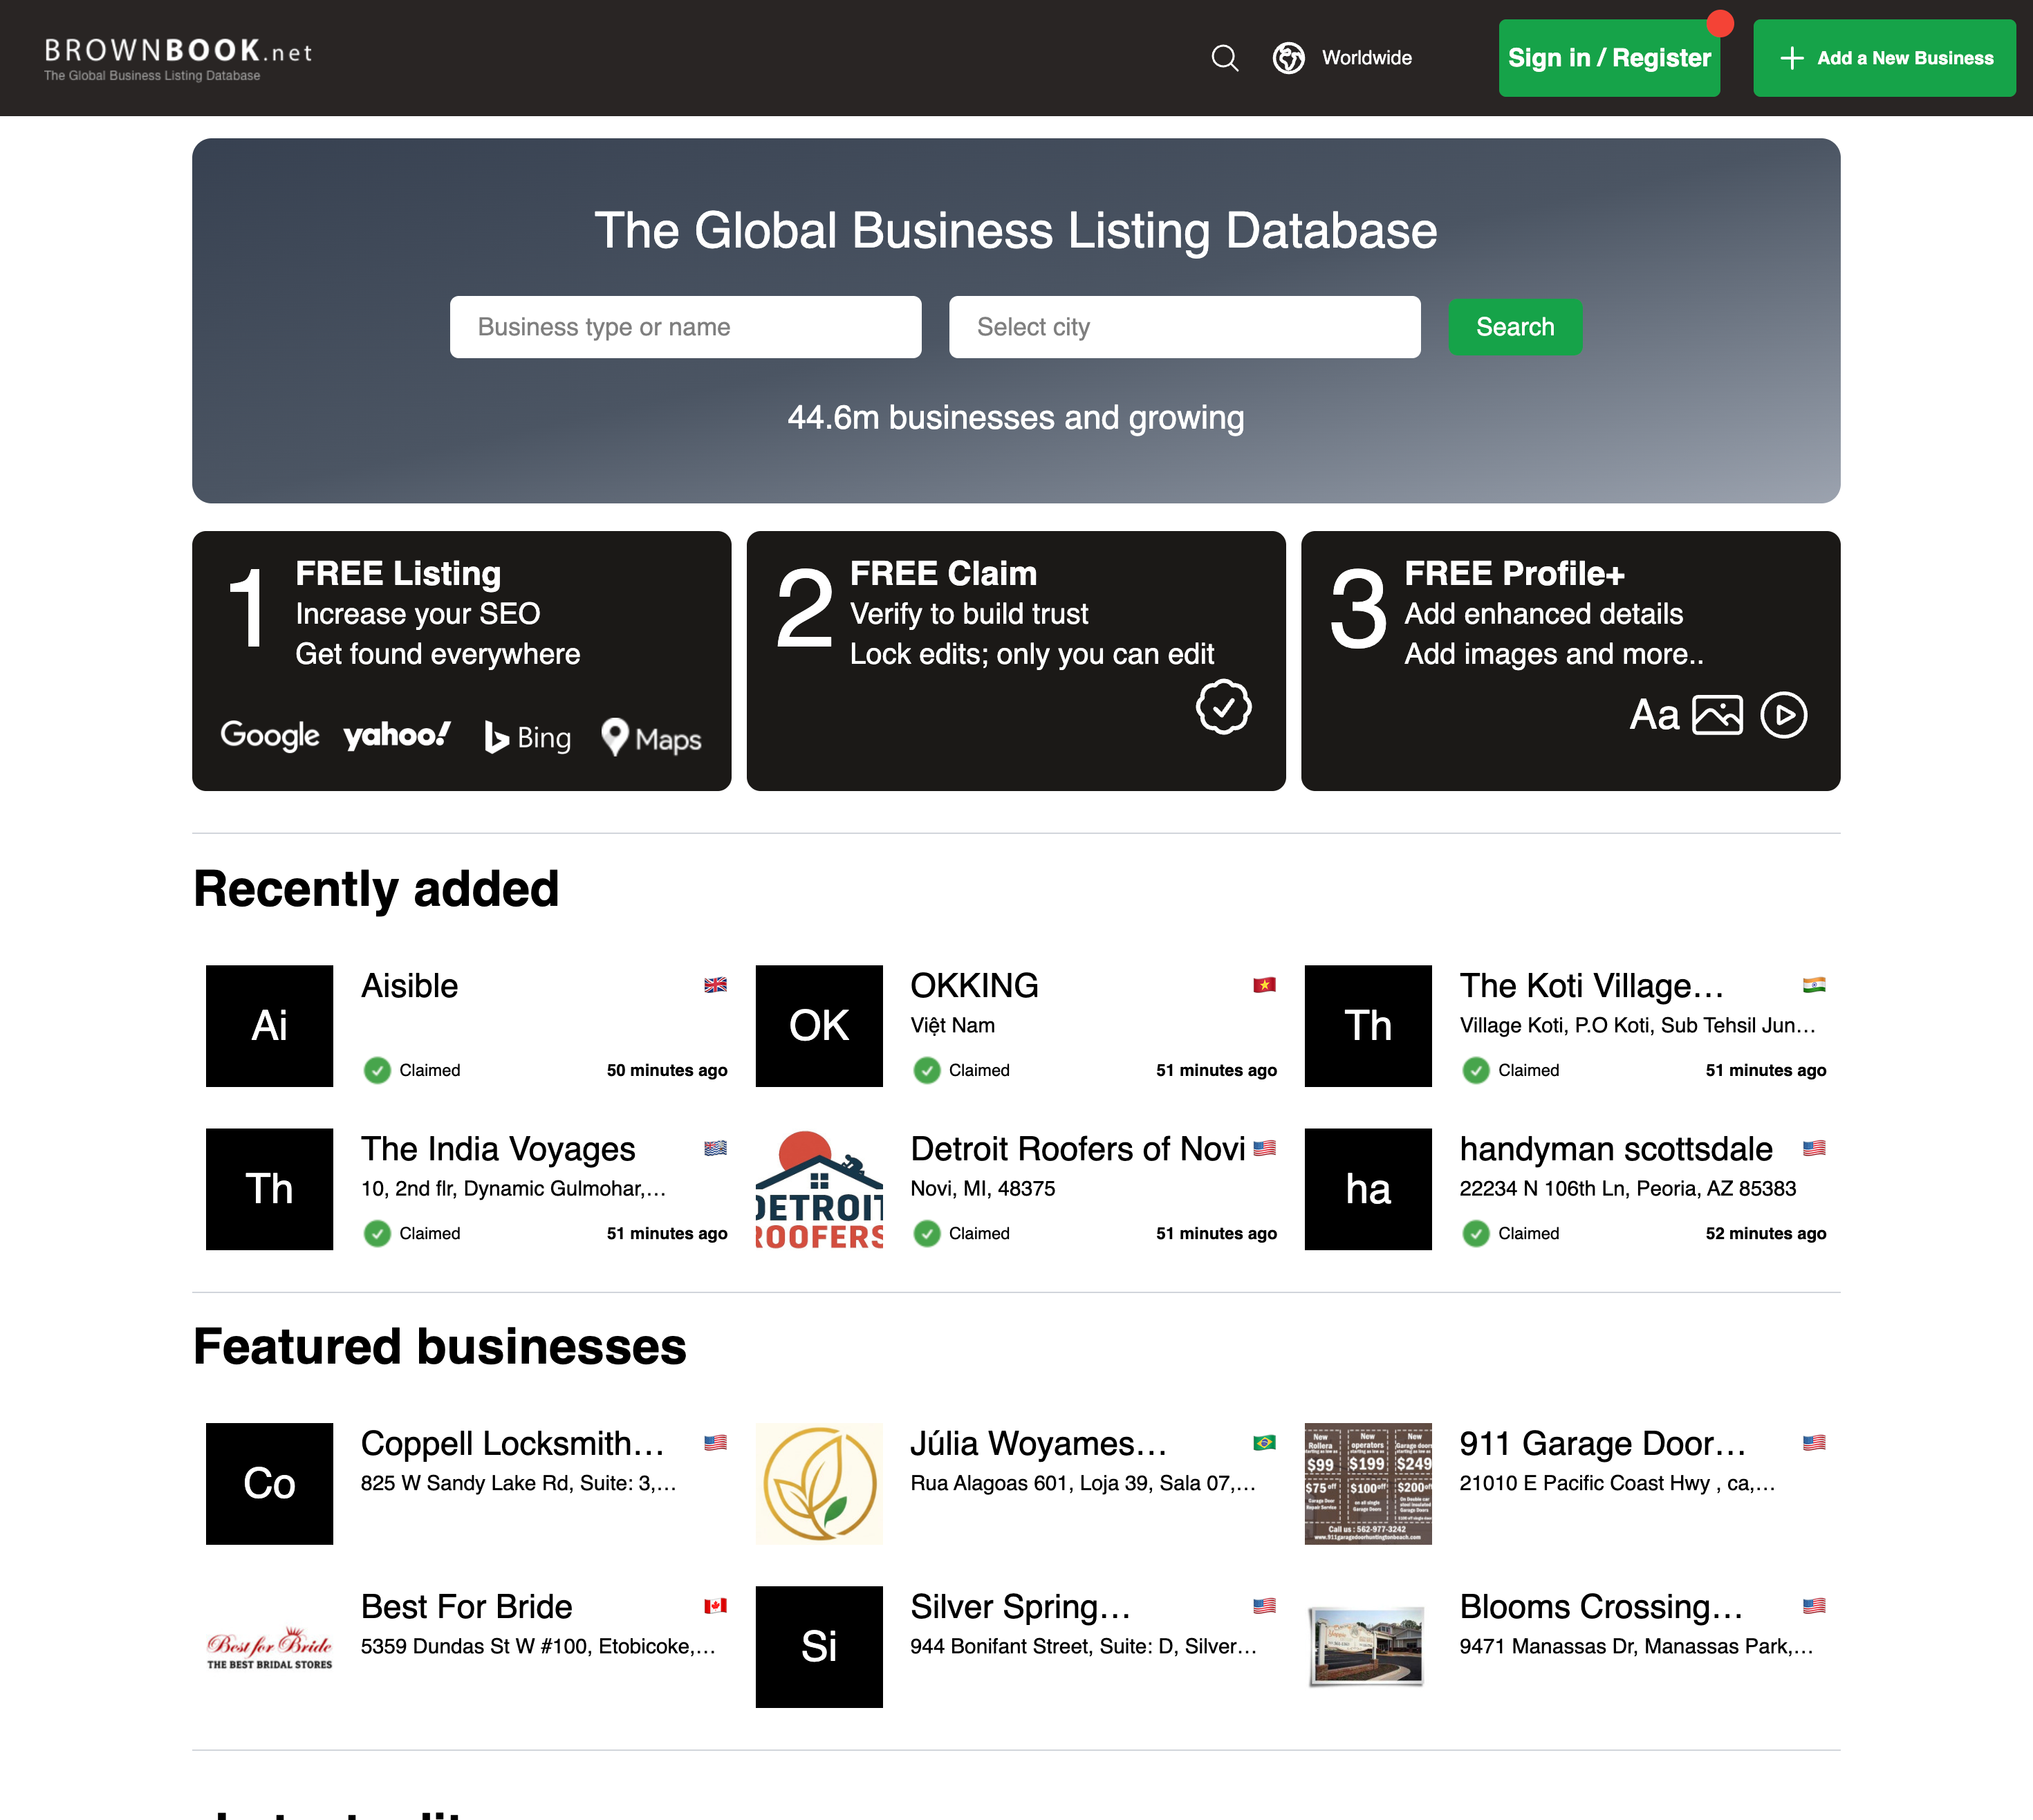2033x1820 pixels.
Task: Open The Koti Village listing title
Action: [1591, 986]
